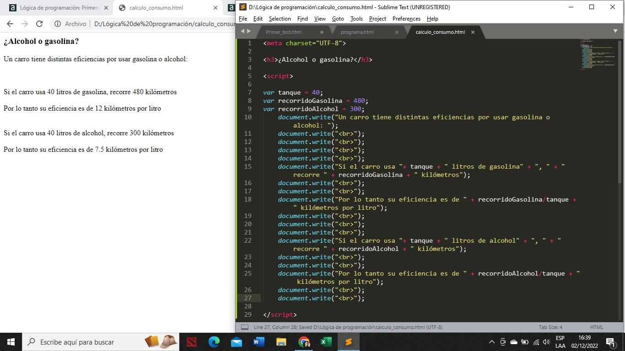Click line number 7 in the gutter
Viewport: 625px width, 351px height.
pos(249,92)
